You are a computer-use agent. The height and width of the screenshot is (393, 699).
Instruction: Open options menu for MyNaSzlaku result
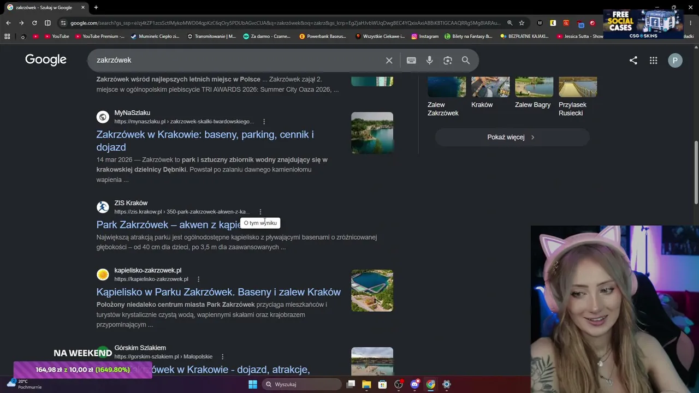[x=264, y=122]
